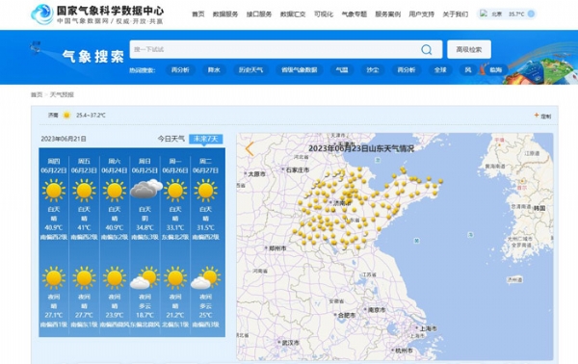Viewport: 578px width, 364px height.
Task: Select the 历史天气 hot search tag
Action: pos(250,70)
